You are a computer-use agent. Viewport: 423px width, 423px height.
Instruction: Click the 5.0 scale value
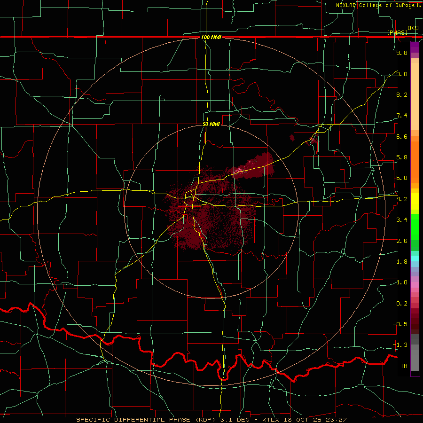coord(402,178)
